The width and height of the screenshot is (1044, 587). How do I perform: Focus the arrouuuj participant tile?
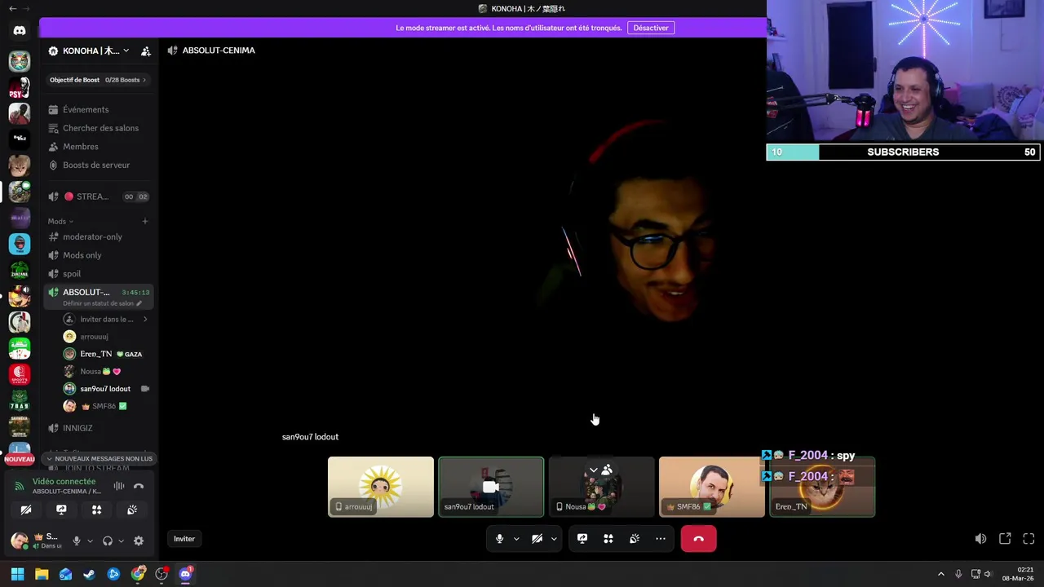click(381, 487)
